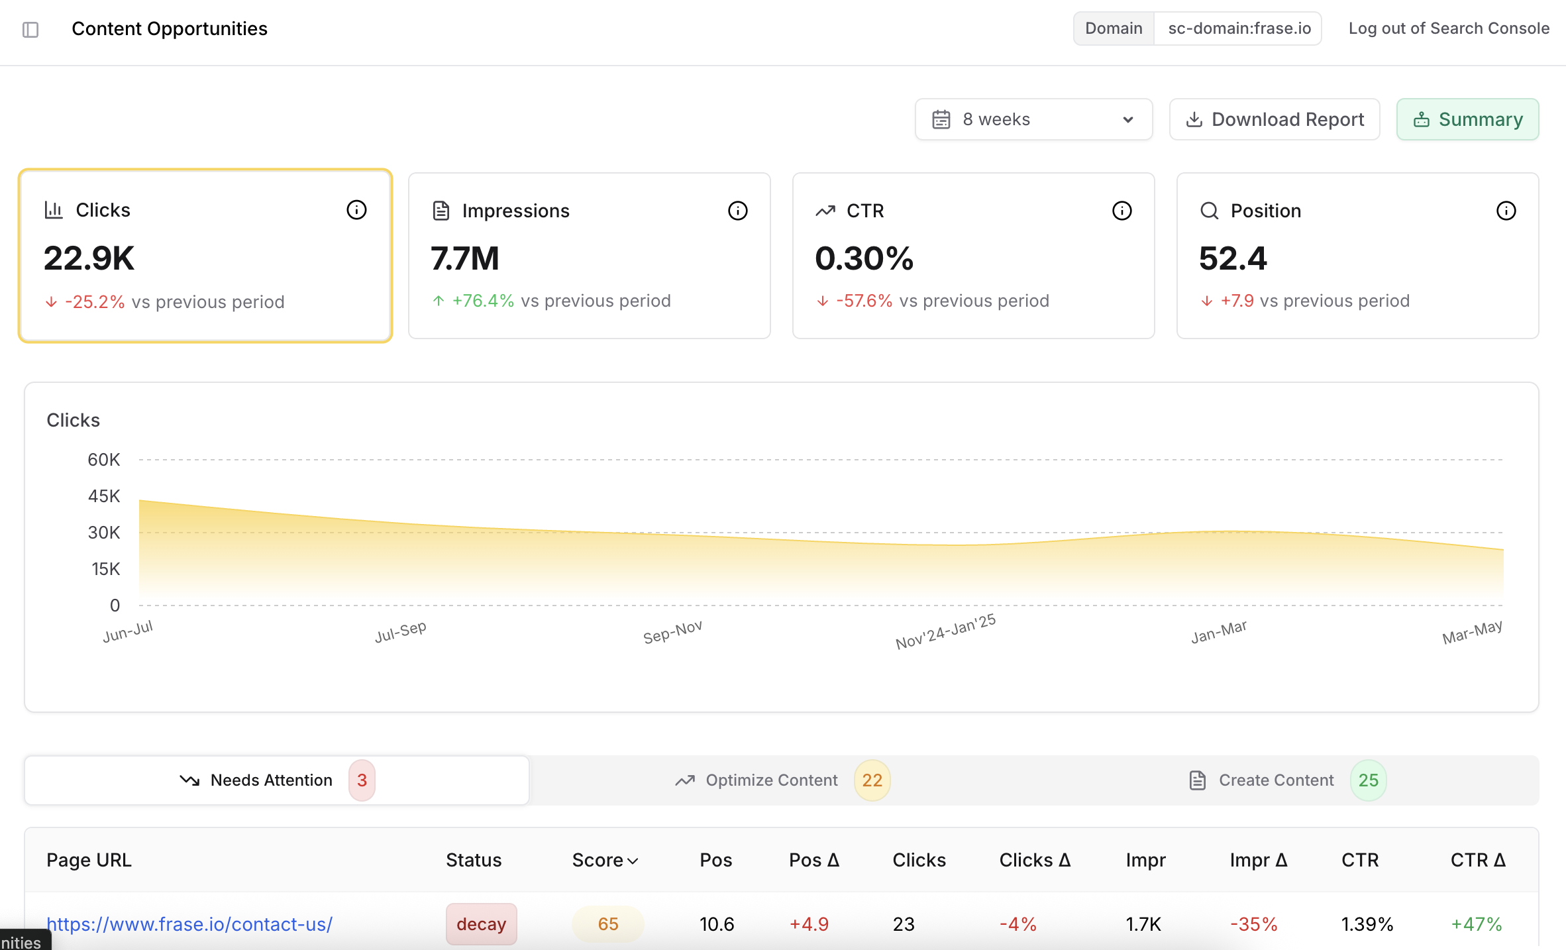Screen dimensions: 1566x950
Task: Open the CTR card info icon
Action: [1122, 211]
